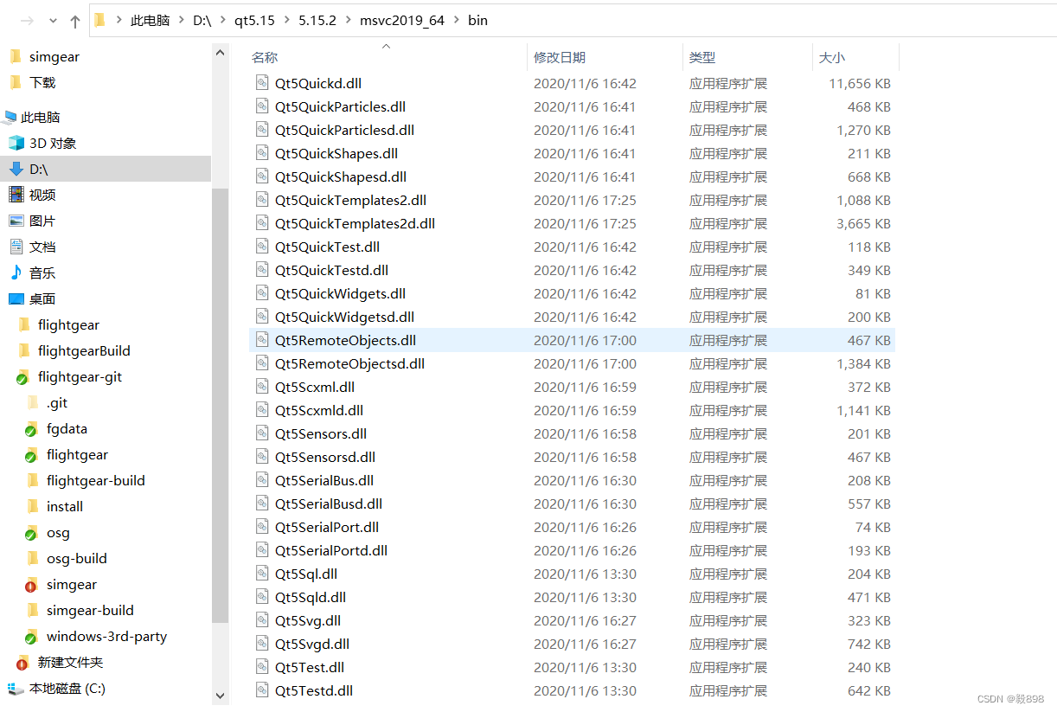Select the Qt5SerialPortd.dll file name
This screenshot has width=1057, height=712.
click(331, 550)
